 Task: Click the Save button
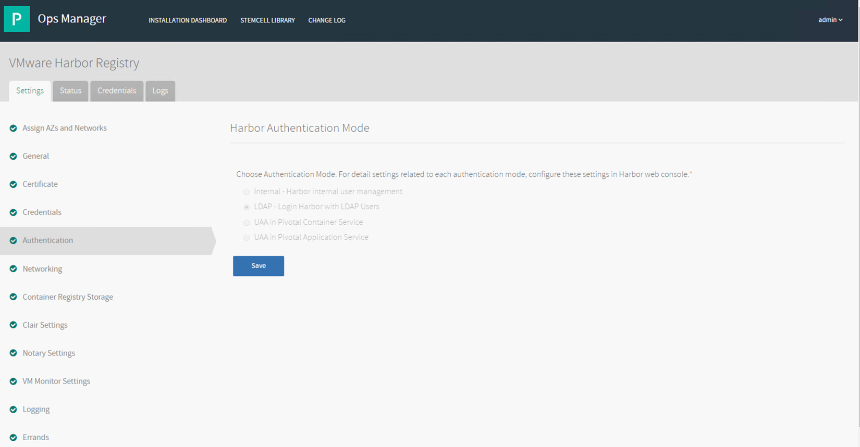[259, 266]
